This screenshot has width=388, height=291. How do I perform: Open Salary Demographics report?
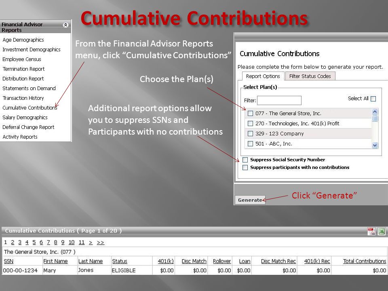[x=25, y=118]
